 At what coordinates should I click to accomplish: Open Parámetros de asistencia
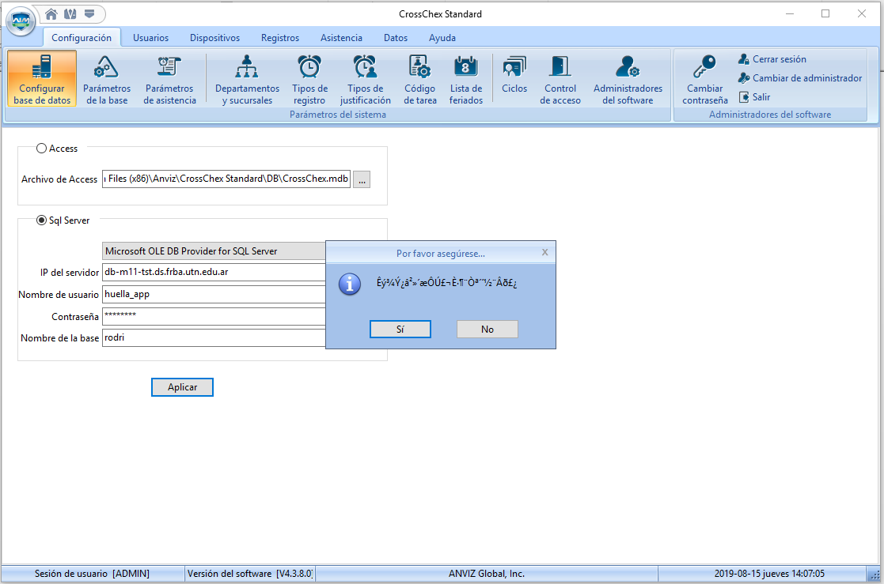[x=169, y=78]
